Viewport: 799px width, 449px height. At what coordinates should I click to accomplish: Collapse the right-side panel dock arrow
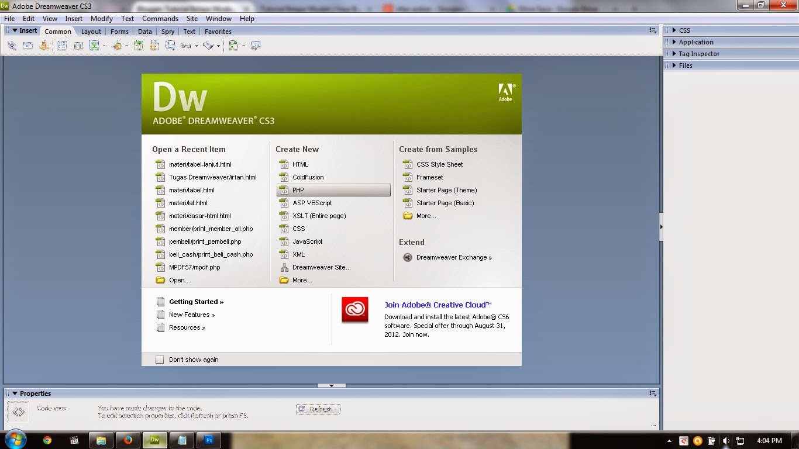[x=661, y=227]
